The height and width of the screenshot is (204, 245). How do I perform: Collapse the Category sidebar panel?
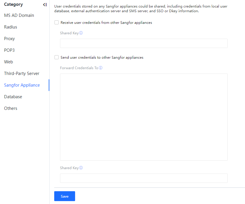coord(45,5)
